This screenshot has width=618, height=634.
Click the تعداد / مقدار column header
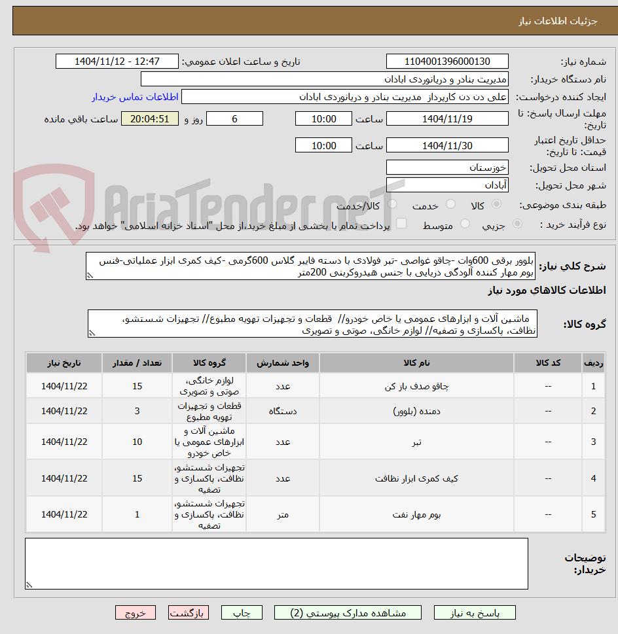tap(137, 362)
